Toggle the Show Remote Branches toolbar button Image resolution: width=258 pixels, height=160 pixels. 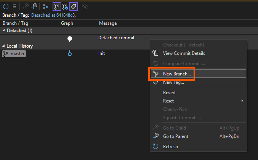click(x=65, y=6)
